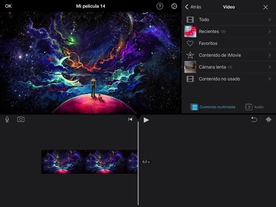The width and height of the screenshot is (276, 207).
Task: Close the Vídeo media panel
Action: click(266, 7)
